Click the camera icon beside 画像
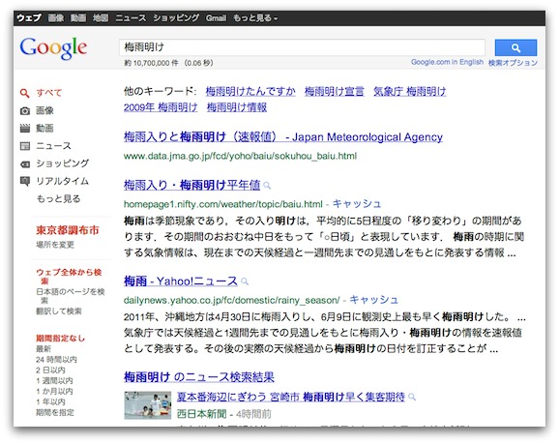Screen dimensions: 559x444 [x=24, y=111]
